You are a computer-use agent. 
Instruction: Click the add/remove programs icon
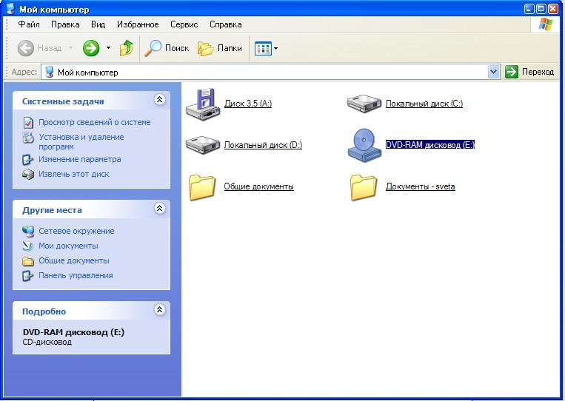pos(28,138)
